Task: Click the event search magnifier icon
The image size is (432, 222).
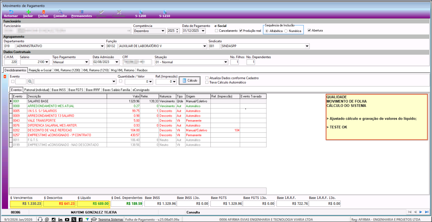Action: [x=30, y=81]
